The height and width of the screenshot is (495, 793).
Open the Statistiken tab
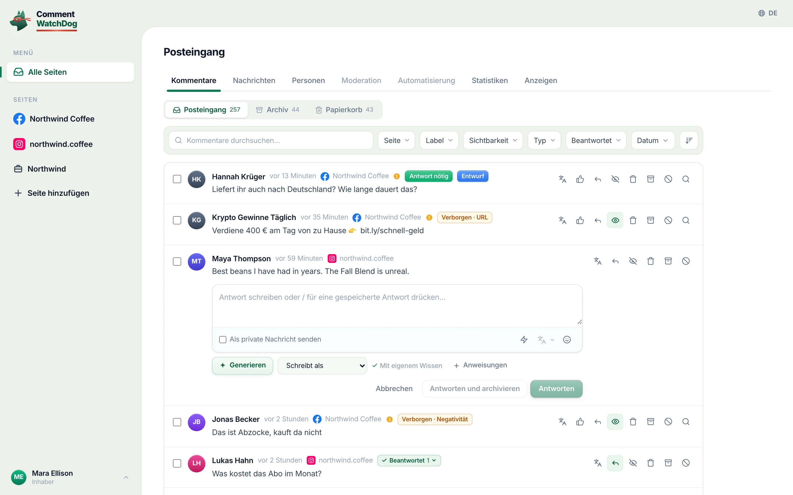[x=490, y=81]
